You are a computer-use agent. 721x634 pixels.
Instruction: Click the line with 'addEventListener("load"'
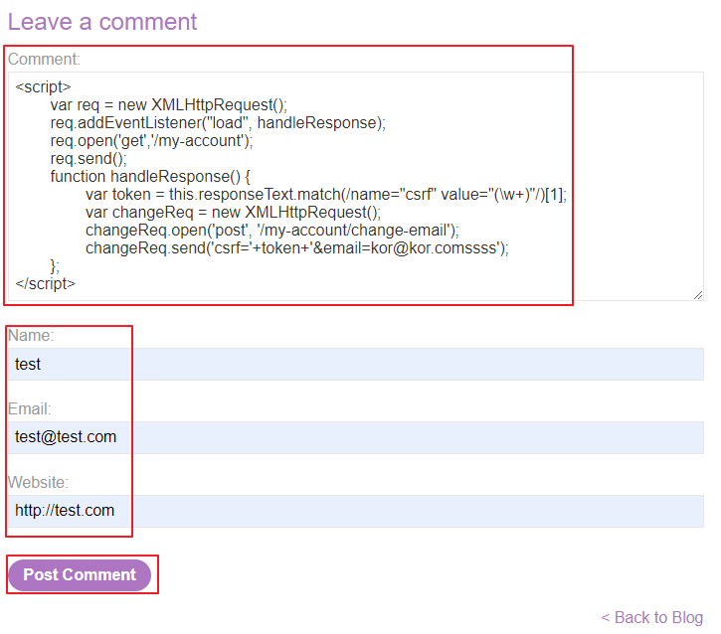coord(218,122)
